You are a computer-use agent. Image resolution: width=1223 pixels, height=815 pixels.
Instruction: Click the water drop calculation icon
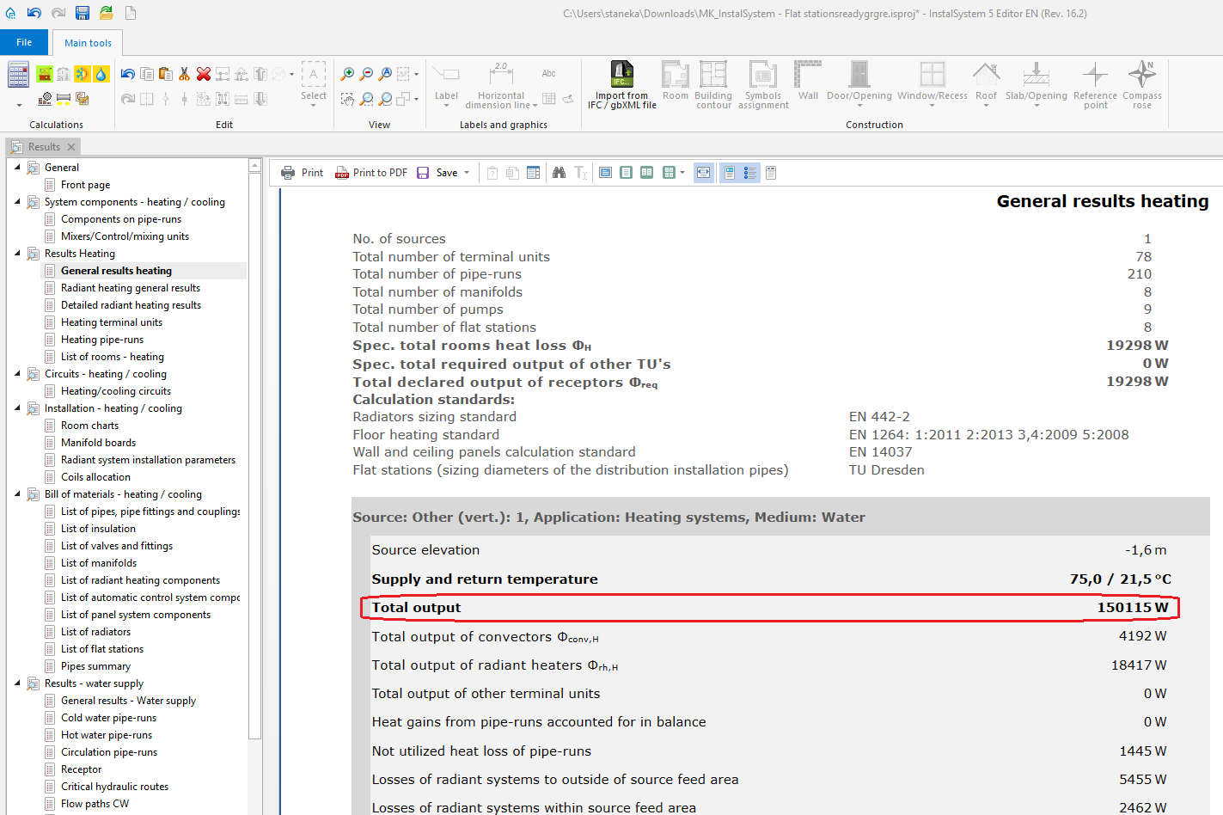[x=101, y=75]
